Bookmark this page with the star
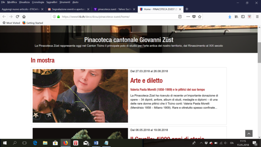This screenshot has height=147, width=261. click(x=199, y=17)
